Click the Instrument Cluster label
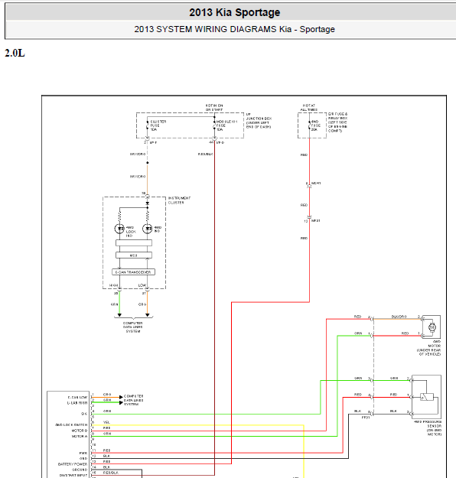Viewport: 456px width, 478px height. point(179,200)
